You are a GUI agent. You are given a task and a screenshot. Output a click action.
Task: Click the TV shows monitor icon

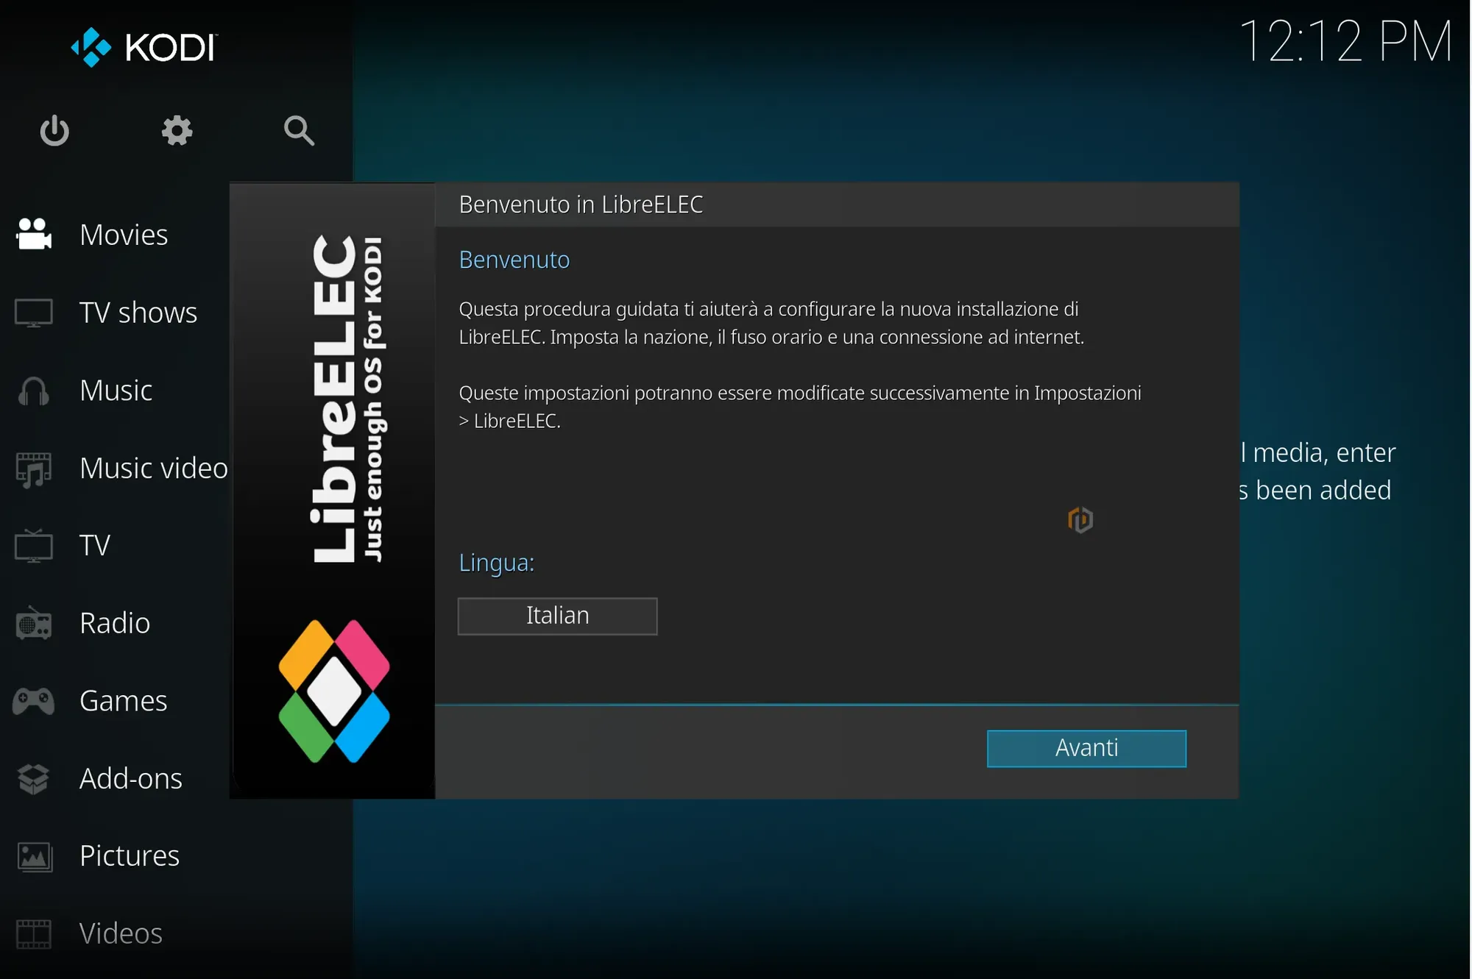pyautogui.click(x=34, y=313)
